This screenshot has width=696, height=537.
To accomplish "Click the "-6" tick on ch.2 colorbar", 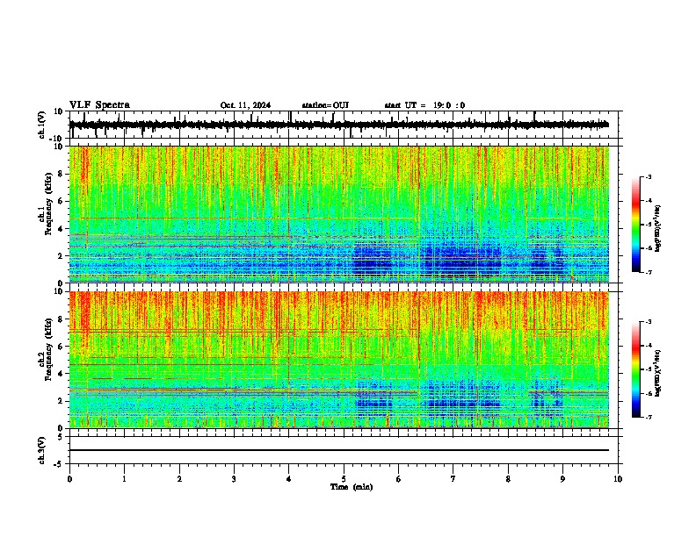I will [x=649, y=393].
